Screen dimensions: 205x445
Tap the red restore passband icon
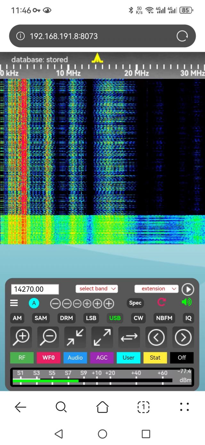(x=161, y=302)
